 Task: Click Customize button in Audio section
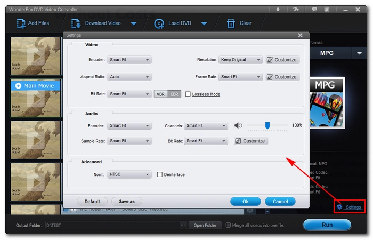coord(251,141)
